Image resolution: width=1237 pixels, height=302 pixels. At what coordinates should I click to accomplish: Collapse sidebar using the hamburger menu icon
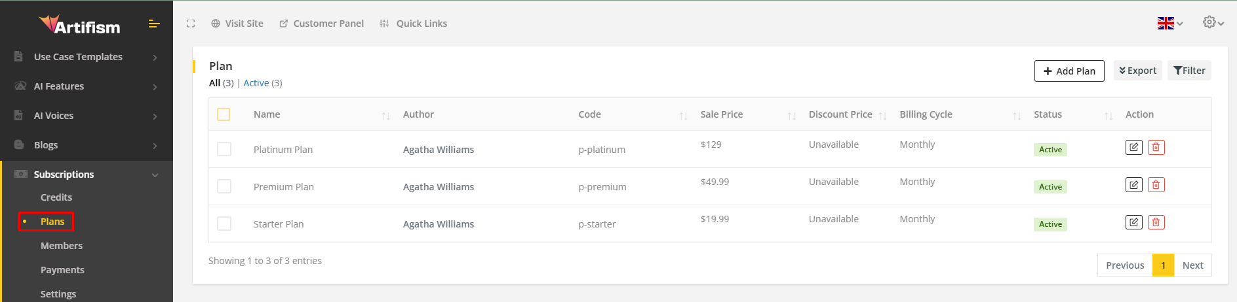[154, 24]
